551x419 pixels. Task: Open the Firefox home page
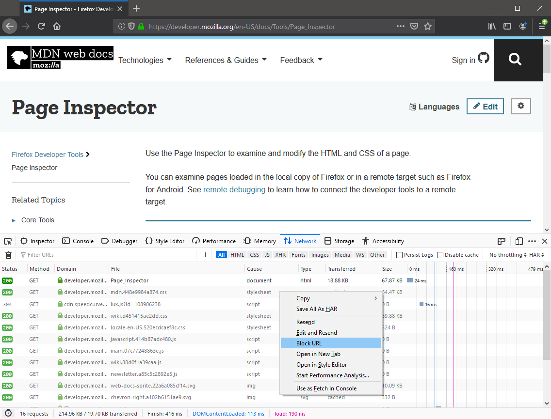pos(57,26)
